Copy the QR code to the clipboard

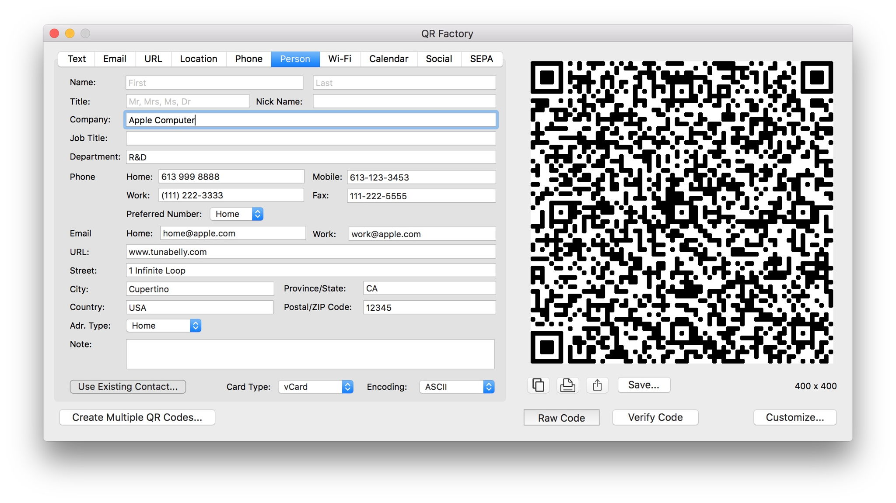coord(538,385)
